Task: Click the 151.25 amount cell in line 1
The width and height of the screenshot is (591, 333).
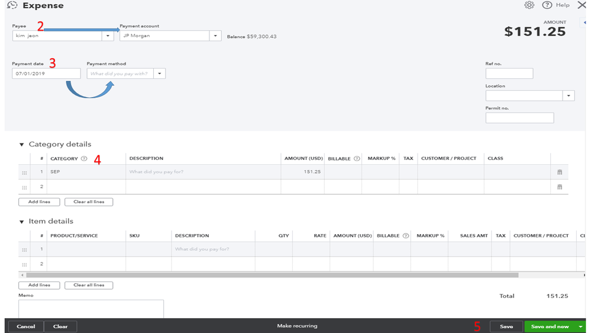Action: tap(303, 172)
